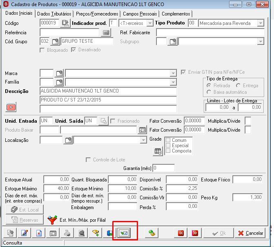This screenshot has height=247, width=274.
Task: Click the Peso Kg field showing 1,300
Action: [247, 197]
